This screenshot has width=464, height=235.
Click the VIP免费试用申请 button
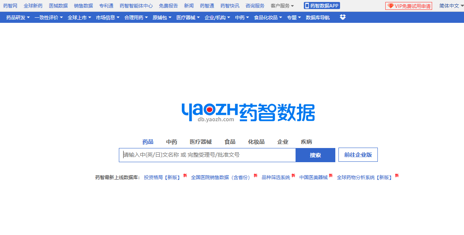coord(409,6)
